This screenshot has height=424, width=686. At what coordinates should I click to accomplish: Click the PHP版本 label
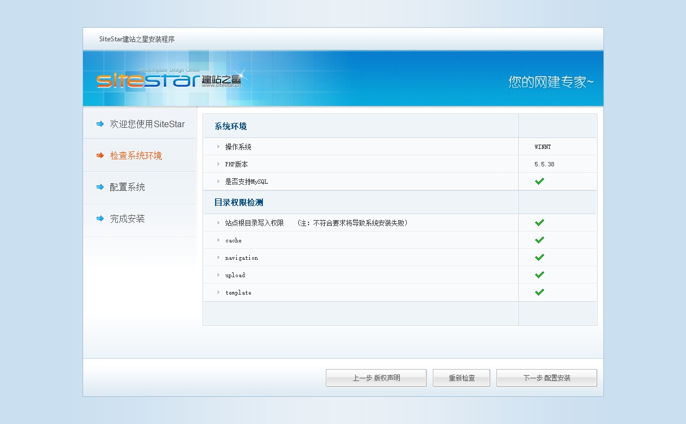pos(236,164)
